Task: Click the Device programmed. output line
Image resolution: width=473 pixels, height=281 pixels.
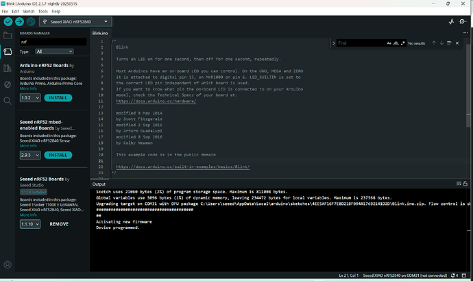Action: tap(118, 228)
